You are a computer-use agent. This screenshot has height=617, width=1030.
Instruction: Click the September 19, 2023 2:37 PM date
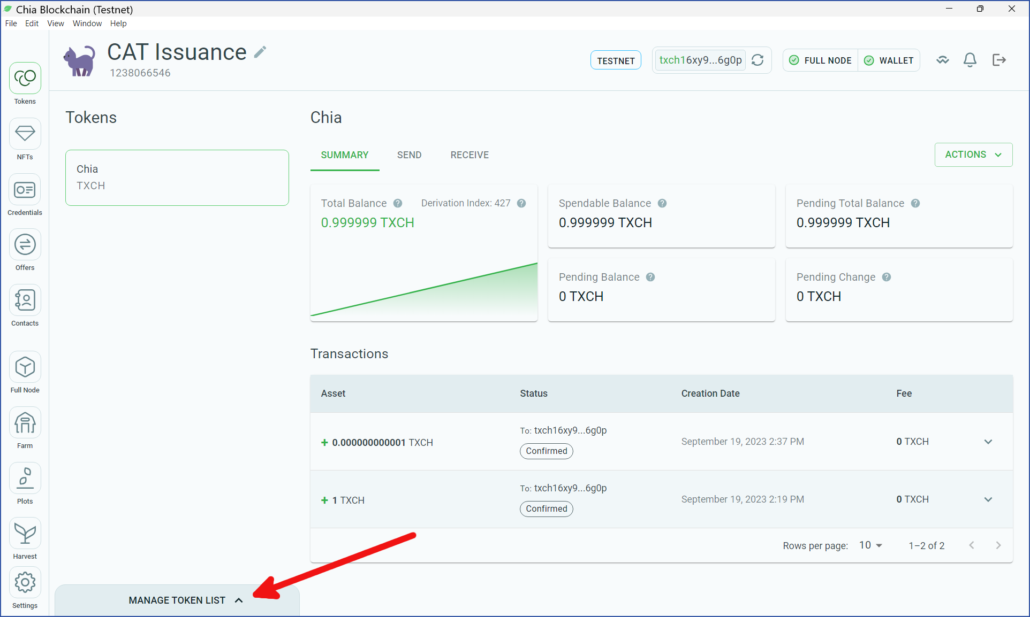click(x=743, y=442)
